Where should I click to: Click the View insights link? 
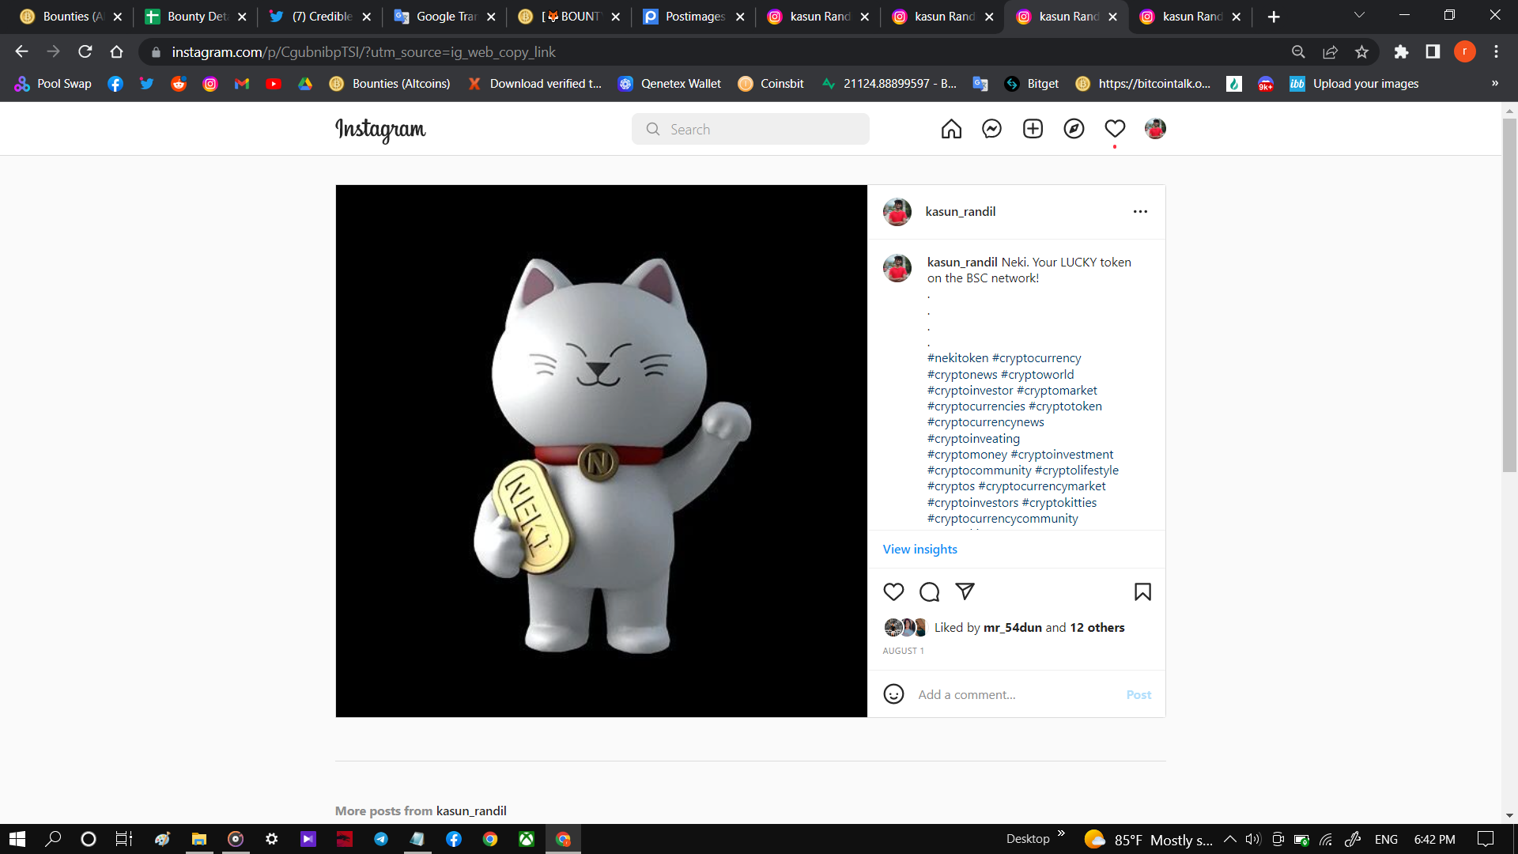[919, 549]
